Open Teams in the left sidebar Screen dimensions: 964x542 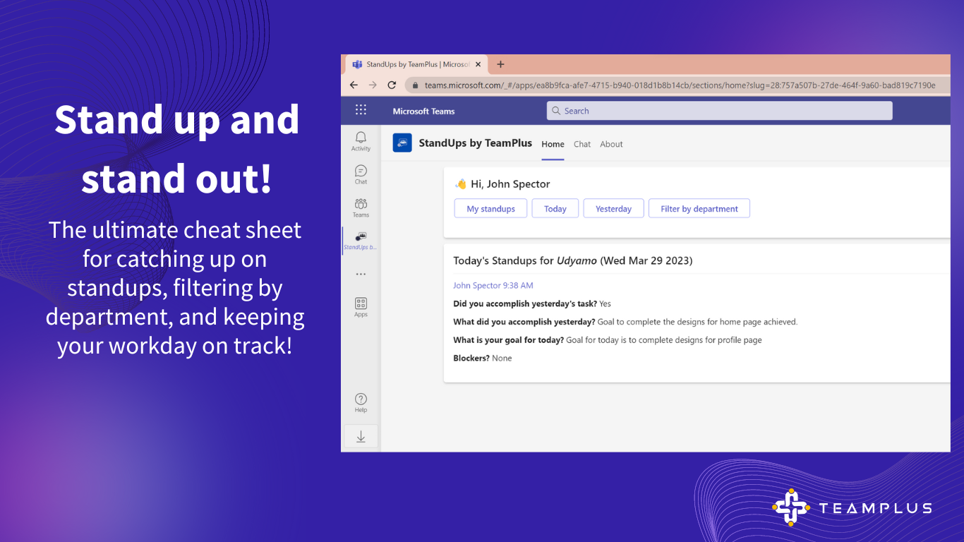click(x=361, y=207)
